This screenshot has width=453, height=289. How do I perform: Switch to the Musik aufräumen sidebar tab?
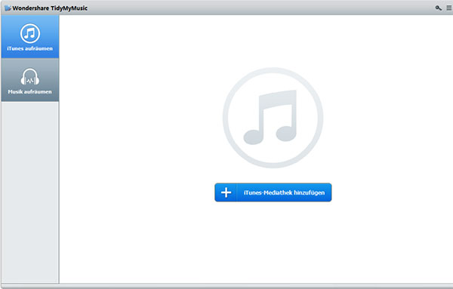[x=30, y=80]
